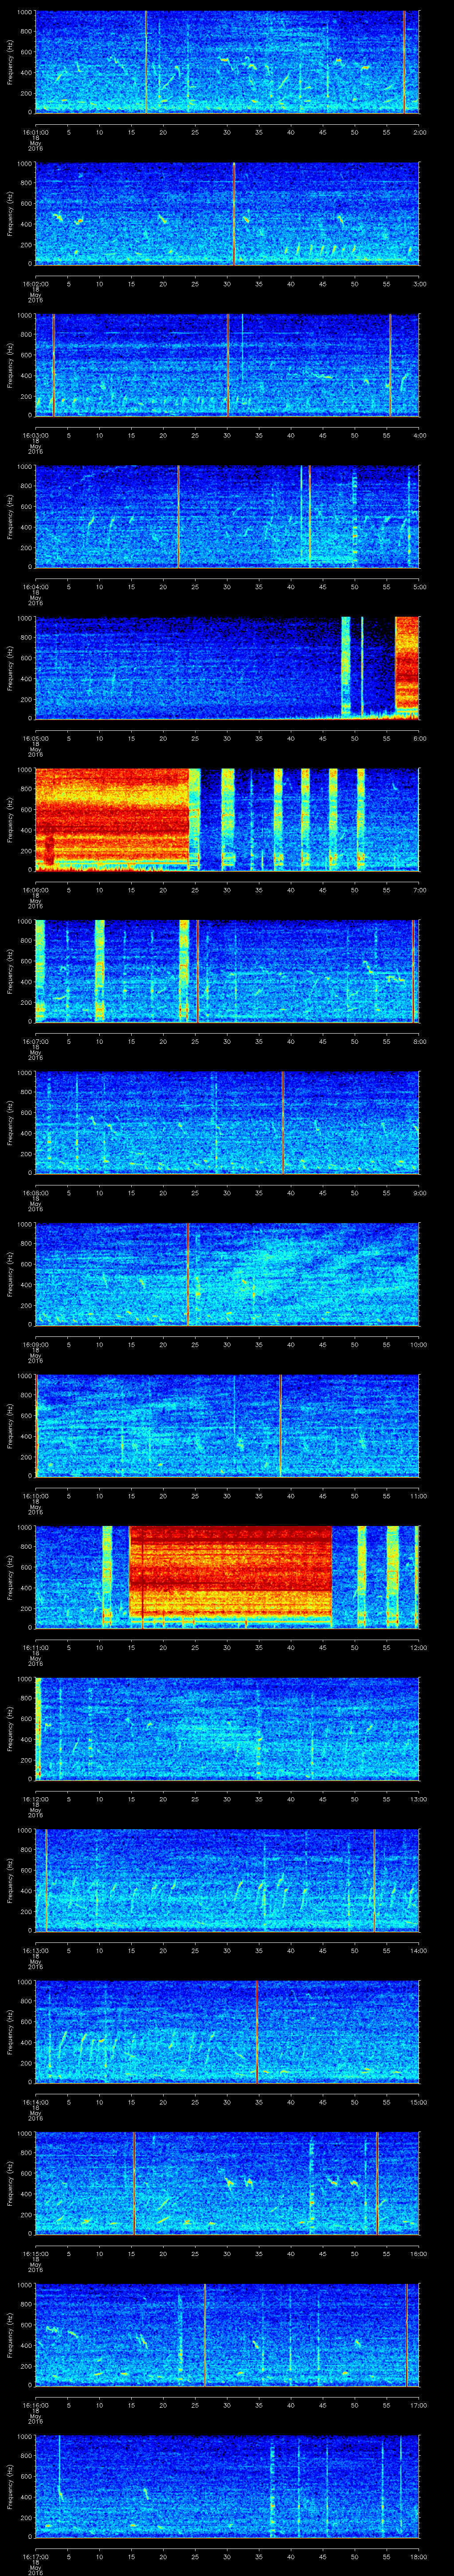
Task: Select the 16:08:00 start timestamp
Action: (35, 1193)
